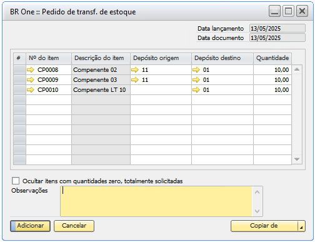Click the Data documento date field
This screenshot has width=315, height=242.
click(x=277, y=38)
